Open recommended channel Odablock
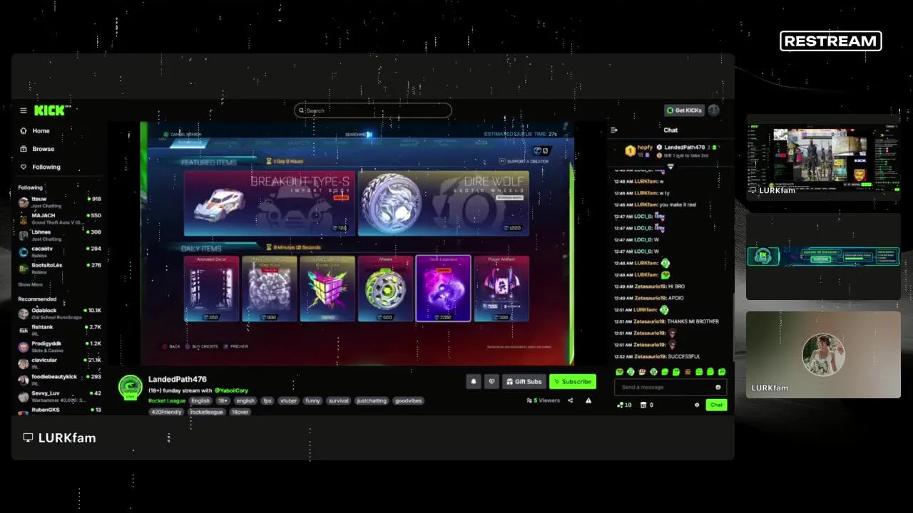The height and width of the screenshot is (513, 913). tap(60, 313)
